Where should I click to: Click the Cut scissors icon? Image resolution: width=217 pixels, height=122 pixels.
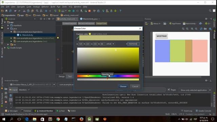24,11
